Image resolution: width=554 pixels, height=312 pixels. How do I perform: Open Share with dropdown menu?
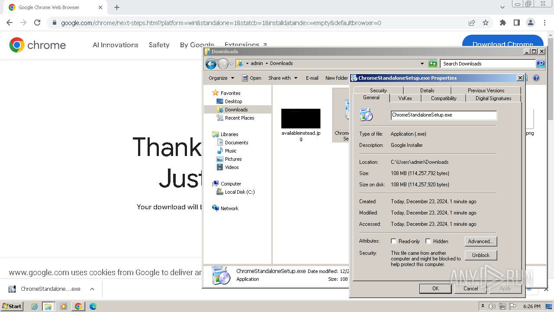coord(283,78)
